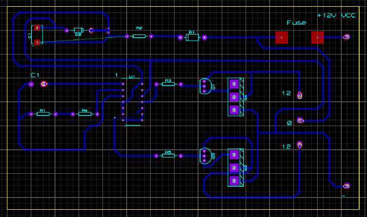Click the 12 label level with Q1's terminal block
The height and width of the screenshot is (217, 367).
(x=286, y=94)
